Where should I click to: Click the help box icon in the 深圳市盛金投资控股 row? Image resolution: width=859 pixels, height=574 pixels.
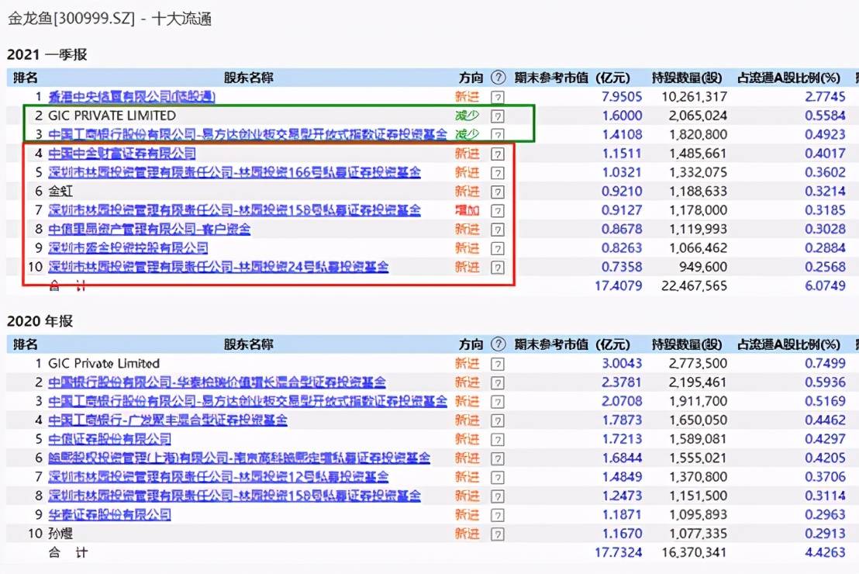pyautogui.click(x=498, y=248)
